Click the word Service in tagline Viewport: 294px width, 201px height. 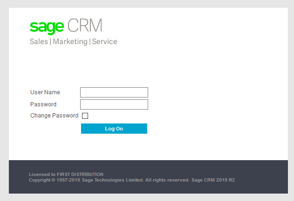click(105, 42)
